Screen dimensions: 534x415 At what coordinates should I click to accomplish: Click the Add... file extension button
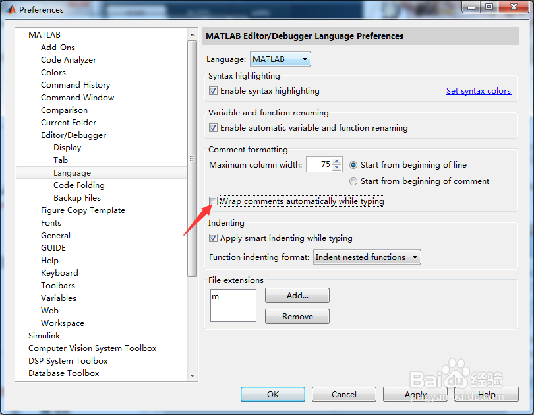297,295
